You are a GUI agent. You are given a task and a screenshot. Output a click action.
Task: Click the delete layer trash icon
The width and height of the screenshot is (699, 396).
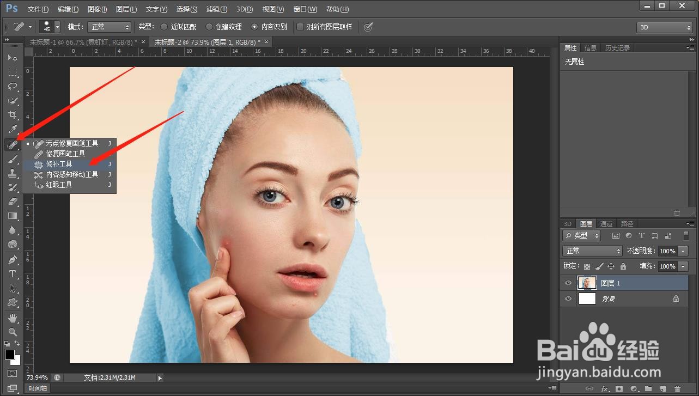click(677, 389)
